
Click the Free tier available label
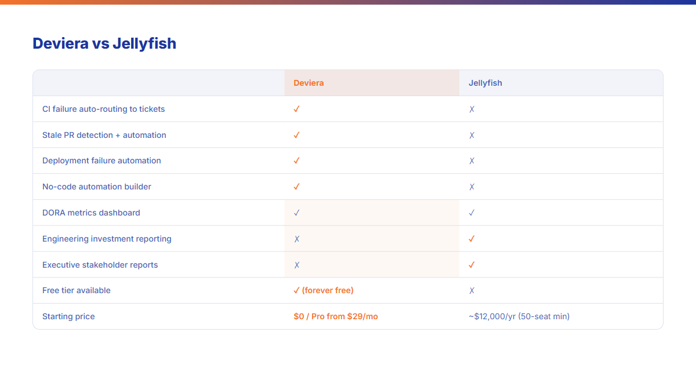pyautogui.click(x=77, y=290)
